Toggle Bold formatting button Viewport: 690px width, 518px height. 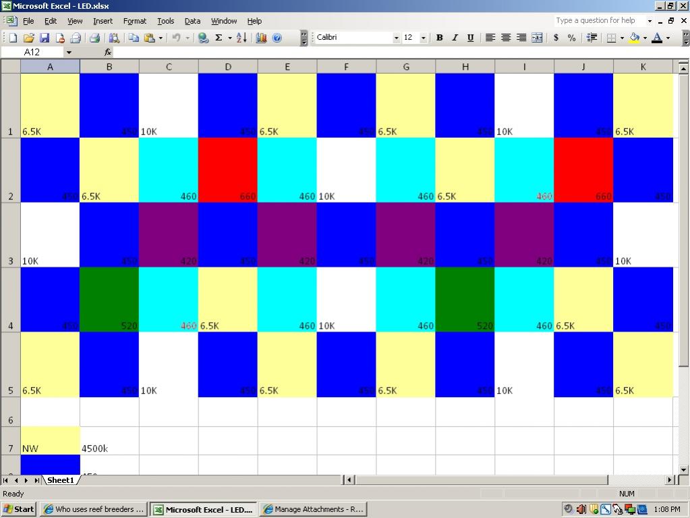coord(439,38)
